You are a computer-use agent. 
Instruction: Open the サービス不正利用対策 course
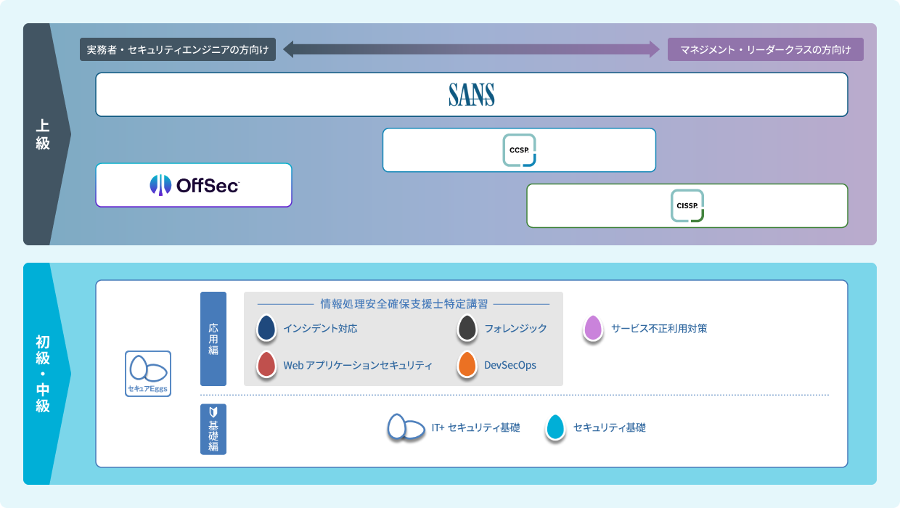click(x=659, y=328)
